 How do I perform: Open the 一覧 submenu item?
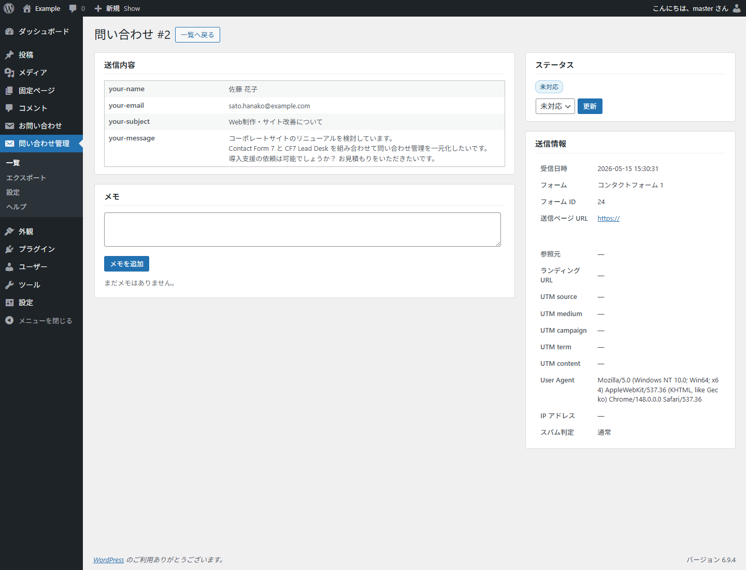[13, 163]
